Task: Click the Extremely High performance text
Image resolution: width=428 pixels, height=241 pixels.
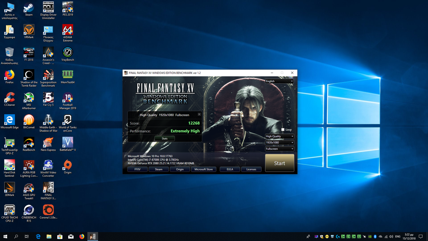Action: (x=185, y=131)
